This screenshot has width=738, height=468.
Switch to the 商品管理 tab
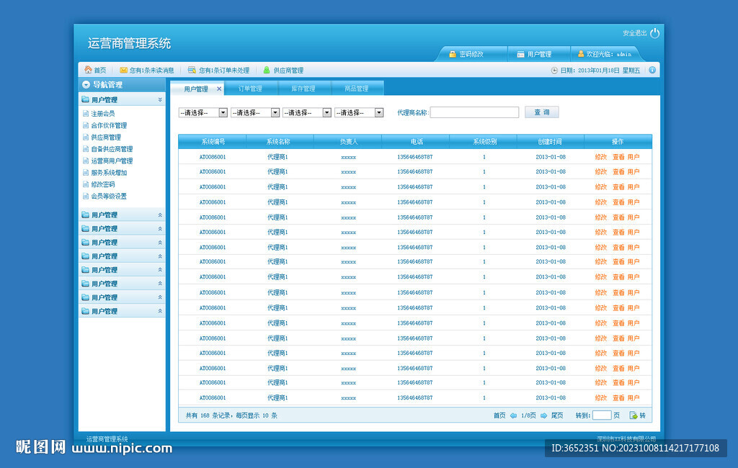[x=356, y=89]
